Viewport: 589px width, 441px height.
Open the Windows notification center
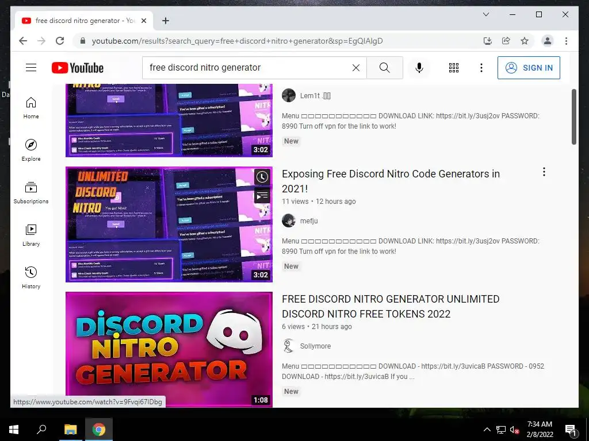tap(571, 430)
